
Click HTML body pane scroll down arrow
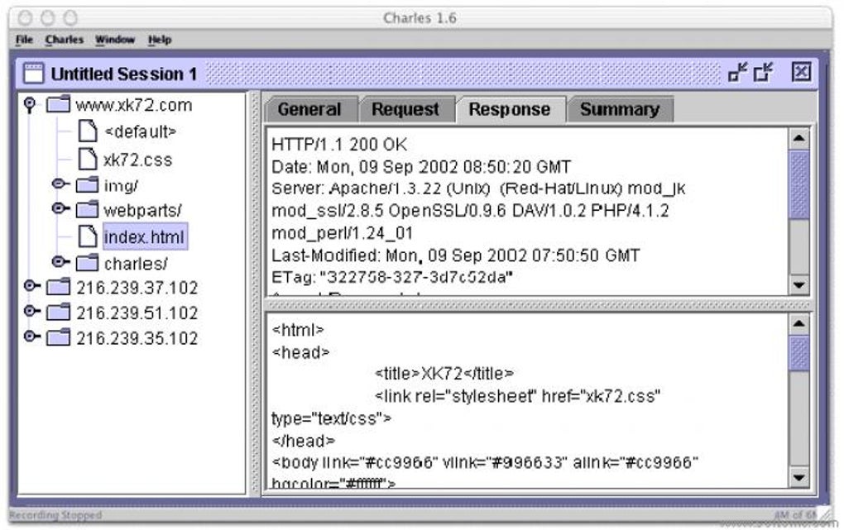[798, 477]
